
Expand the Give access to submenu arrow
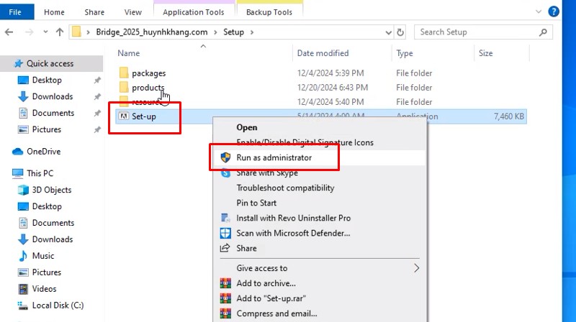tap(416, 268)
